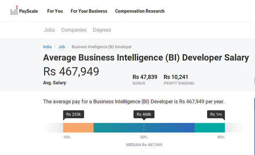The width and height of the screenshot is (255, 155).
Task: Switch to the Degrees tab
Action: 102,30
